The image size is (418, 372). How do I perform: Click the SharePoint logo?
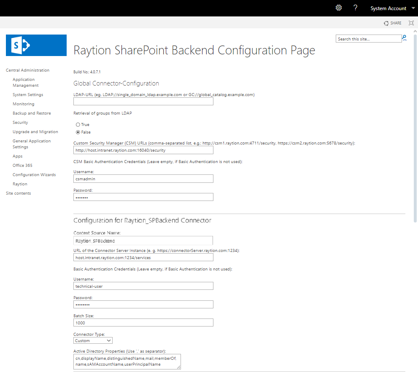click(x=36, y=45)
